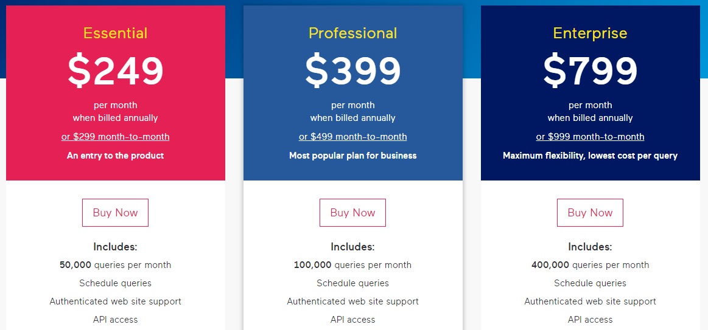Click Buy Now under Professional plan

pos(352,213)
